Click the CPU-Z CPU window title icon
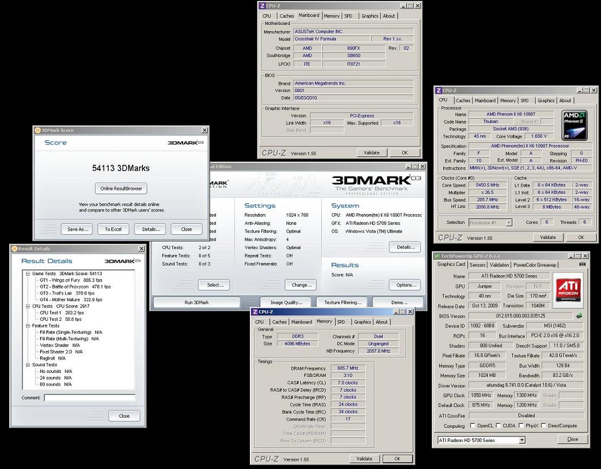Screen dimensions: 601x469 pyautogui.click(x=439, y=90)
